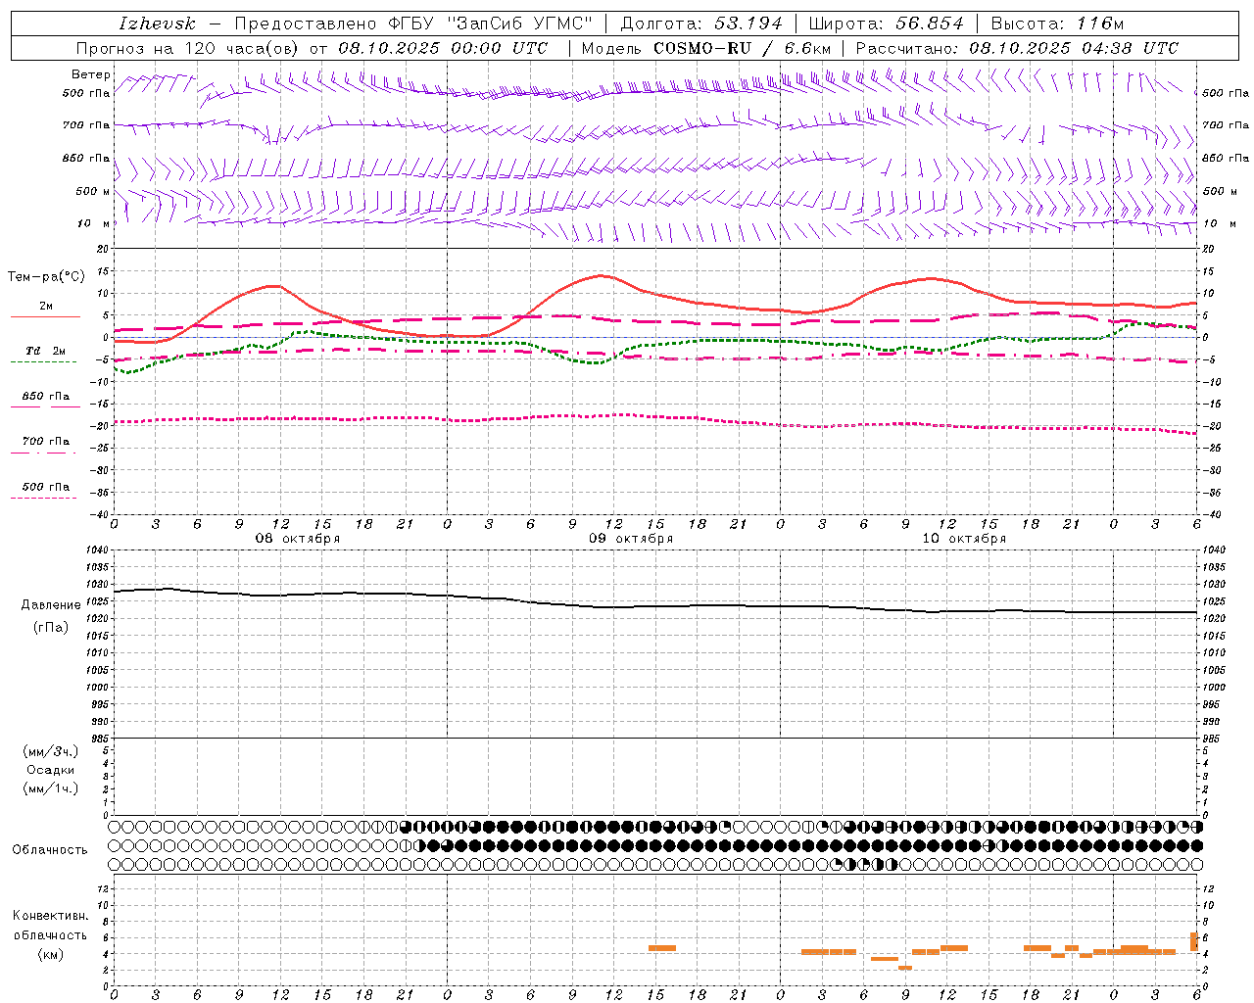1254x1003 pixels.
Task: Click the 10 октября date label
Action: click(964, 539)
